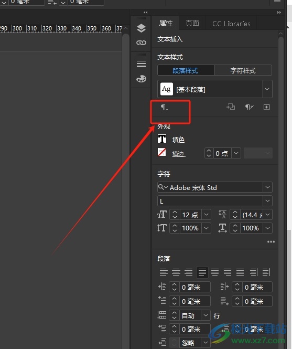Viewport: 292px width, 349px height.
Task: Set paragraph to align right
Action: [189, 272]
